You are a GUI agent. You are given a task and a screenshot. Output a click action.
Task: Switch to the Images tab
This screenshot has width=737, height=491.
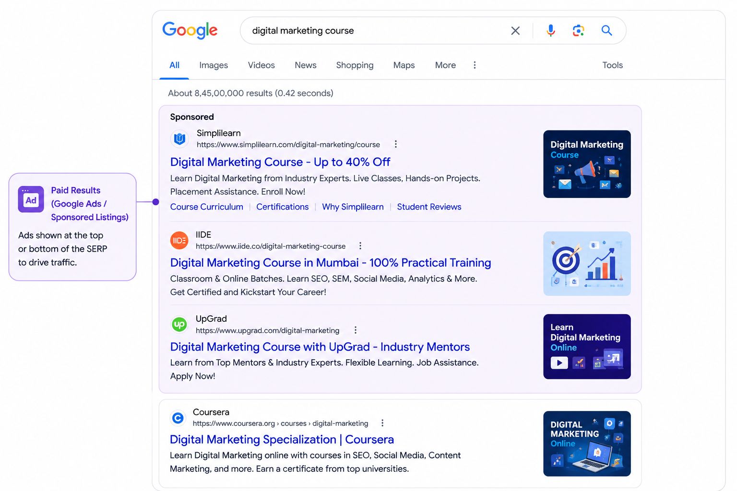pyautogui.click(x=214, y=65)
